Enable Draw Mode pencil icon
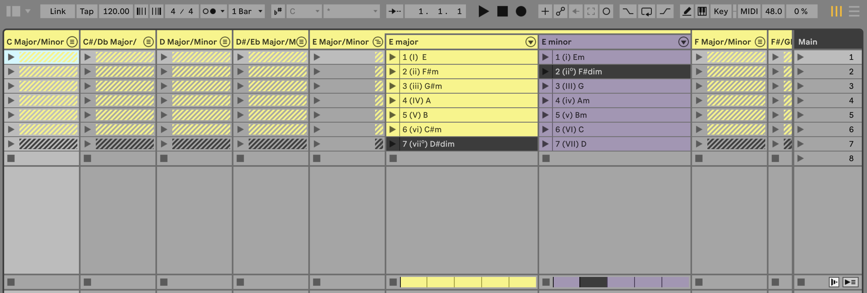Image resolution: width=867 pixels, height=293 pixels. click(x=686, y=11)
